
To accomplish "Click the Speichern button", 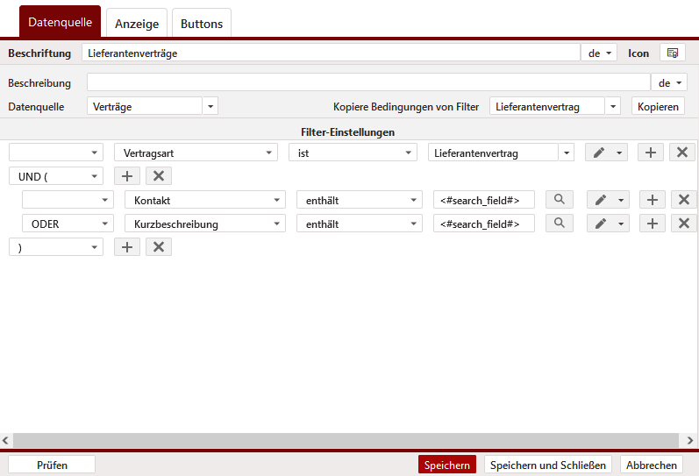I will coord(447,465).
